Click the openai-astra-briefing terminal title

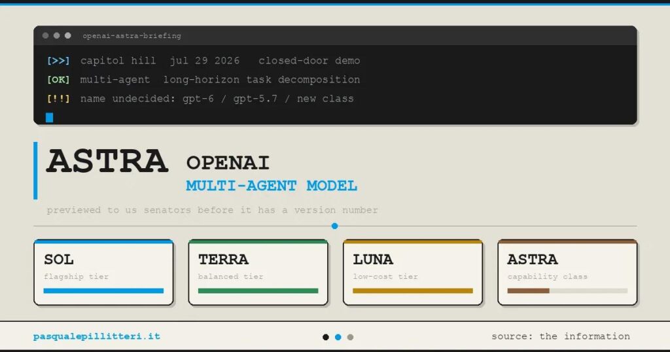132,36
